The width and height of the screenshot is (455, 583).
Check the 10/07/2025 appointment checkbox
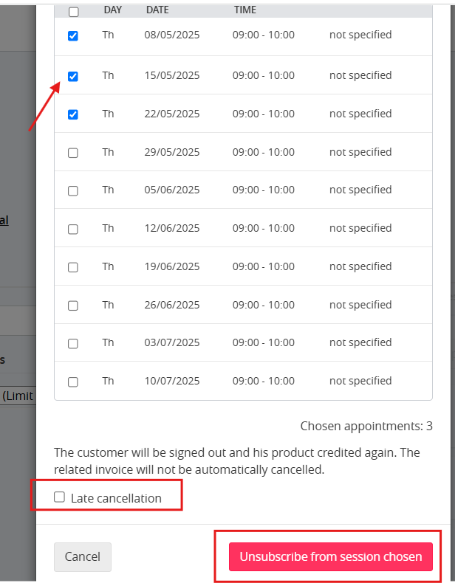[x=73, y=382]
